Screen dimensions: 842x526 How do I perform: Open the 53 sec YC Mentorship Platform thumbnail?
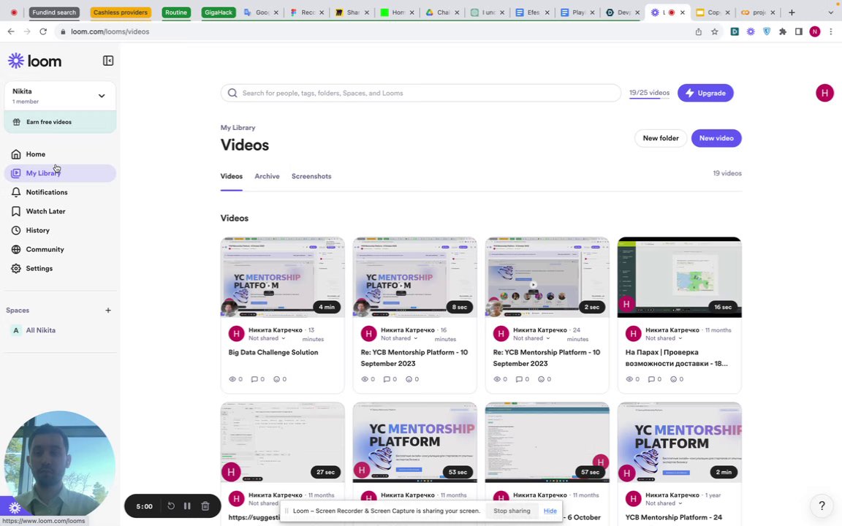[414, 442]
